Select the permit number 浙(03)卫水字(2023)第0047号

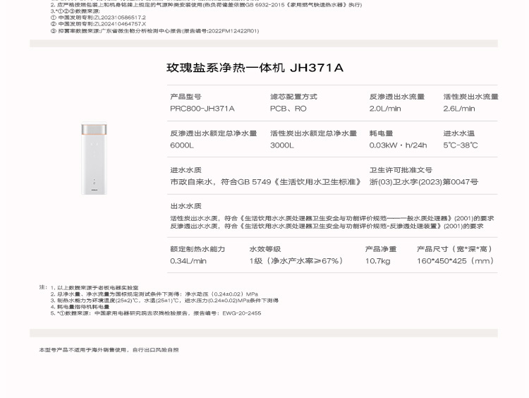click(x=423, y=182)
